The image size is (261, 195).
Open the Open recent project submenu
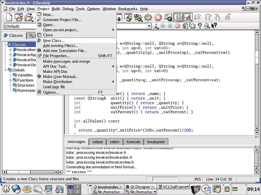(x=76, y=30)
